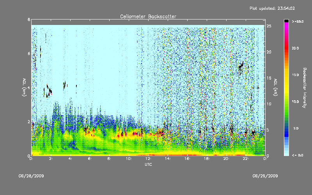Viewport: 312px width, 195px height.
Task: Pick the red band of the colorbar
Action: [x=286, y=48]
